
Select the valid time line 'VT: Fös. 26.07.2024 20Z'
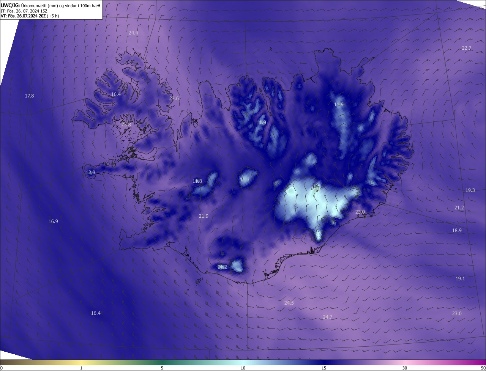[24, 16]
